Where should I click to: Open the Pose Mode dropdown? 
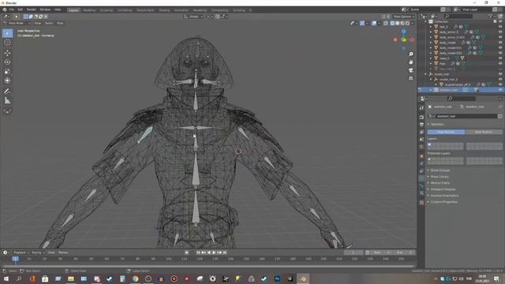(17, 23)
